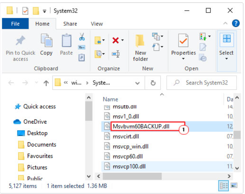Open address bar history dropdown
Screen dimensions: 245x194
[x=138, y=83]
